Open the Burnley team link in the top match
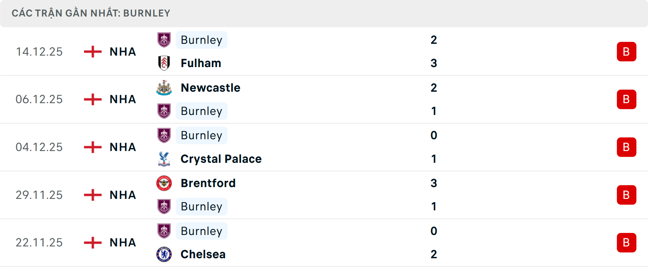 [x=201, y=40]
